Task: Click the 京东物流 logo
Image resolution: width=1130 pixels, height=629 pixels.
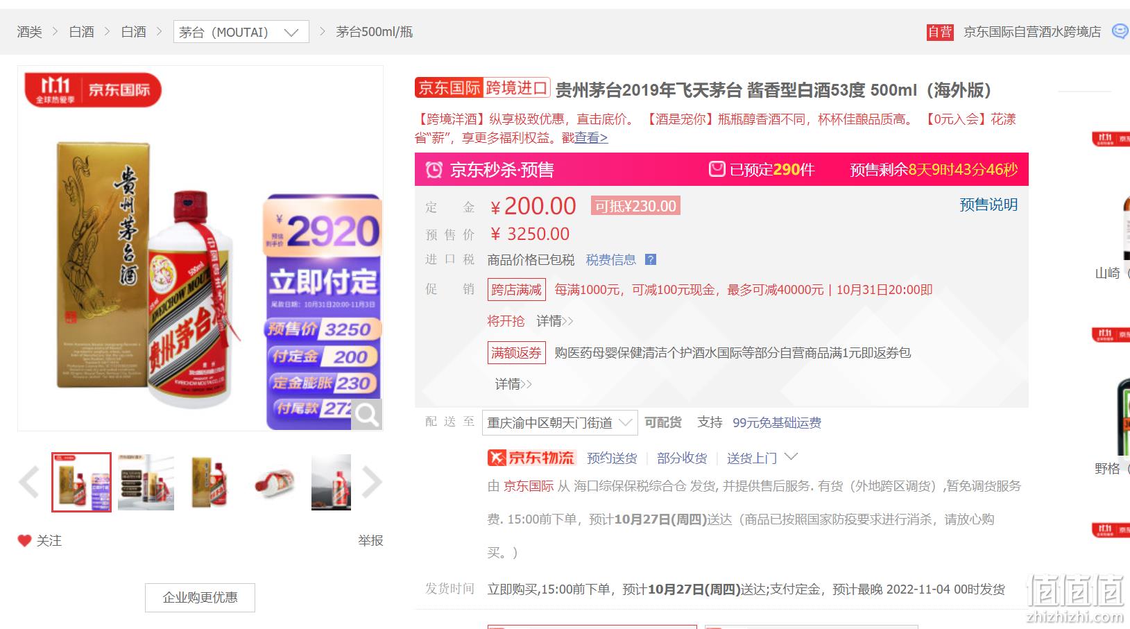Action: coord(531,458)
